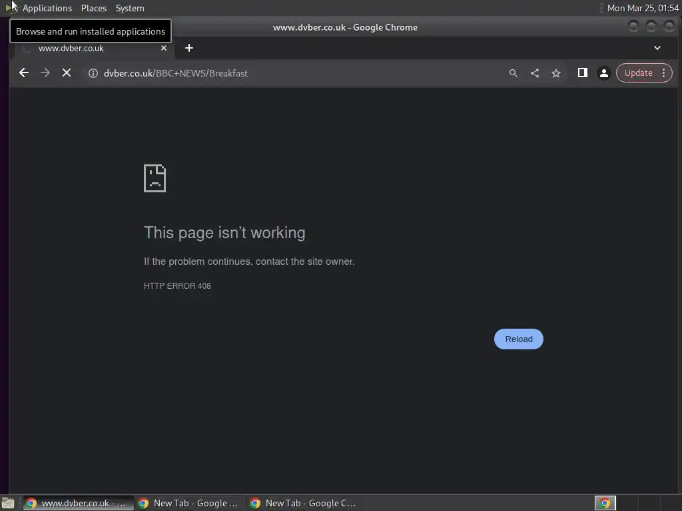Open a new tab with plus button
This screenshot has width=682, height=511.
click(x=188, y=48)
